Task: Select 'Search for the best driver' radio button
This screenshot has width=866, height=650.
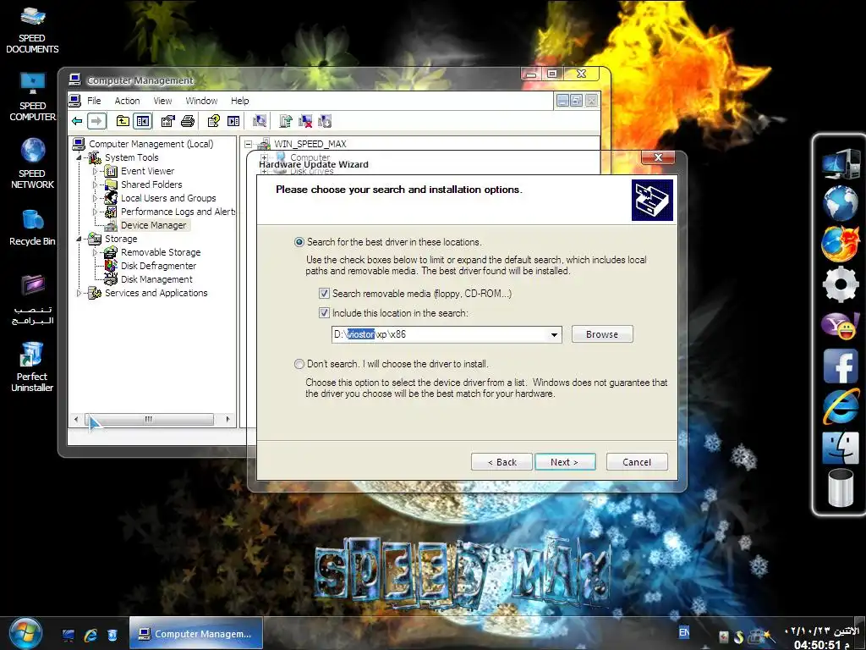Action: pyautogui.click(x=299, y=242)
